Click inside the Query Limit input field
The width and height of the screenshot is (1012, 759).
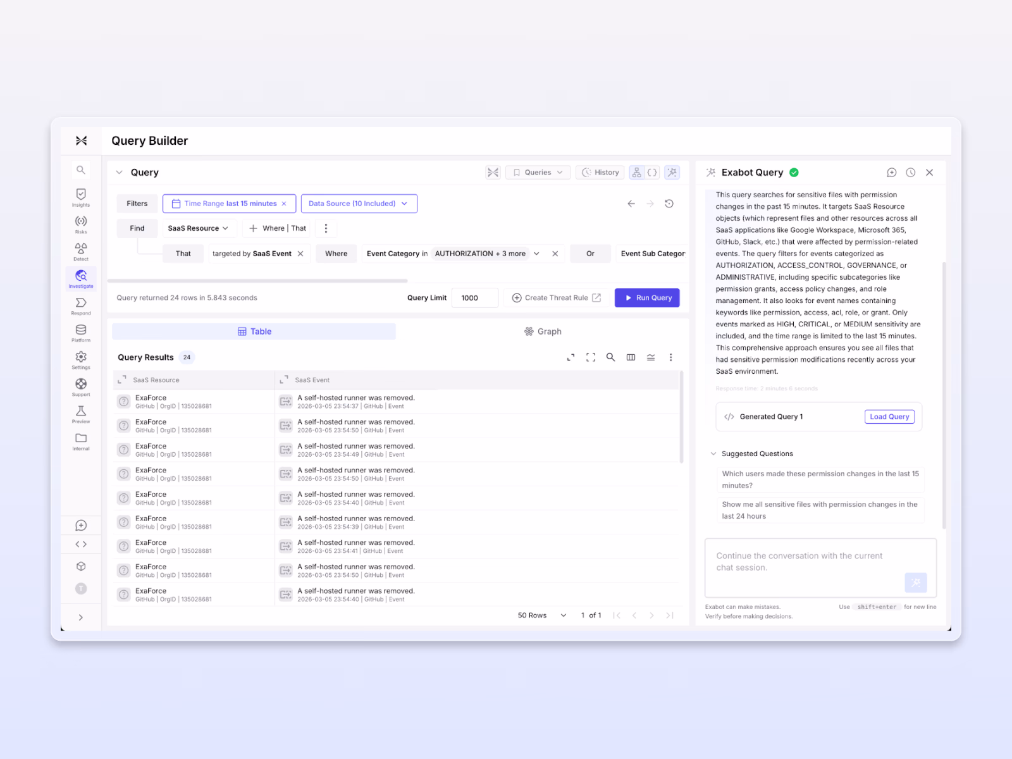point(475,297)
